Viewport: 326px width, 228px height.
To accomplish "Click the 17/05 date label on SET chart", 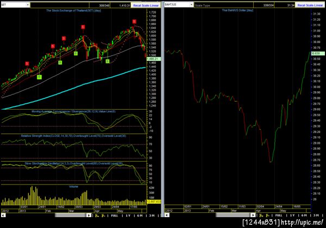I will 134,207.
